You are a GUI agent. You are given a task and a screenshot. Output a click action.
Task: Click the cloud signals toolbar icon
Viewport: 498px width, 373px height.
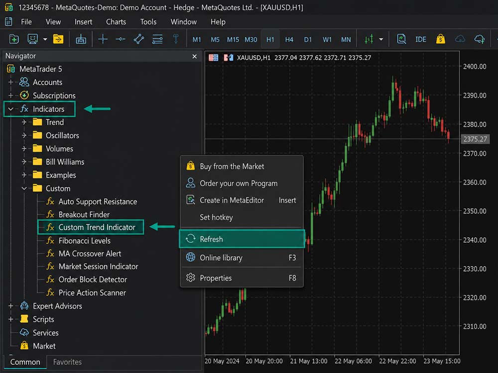(x=460, y=39)
